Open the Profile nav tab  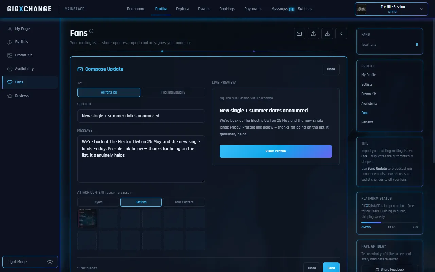click(161, 9)
